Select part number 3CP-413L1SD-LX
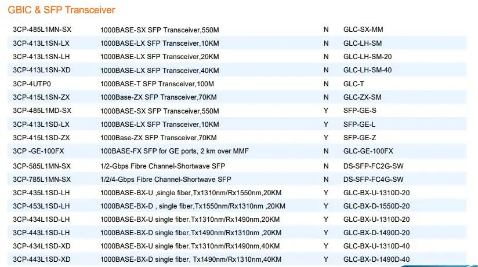The width and height of the screenshot is (478, 267). (x=41, y=124)
